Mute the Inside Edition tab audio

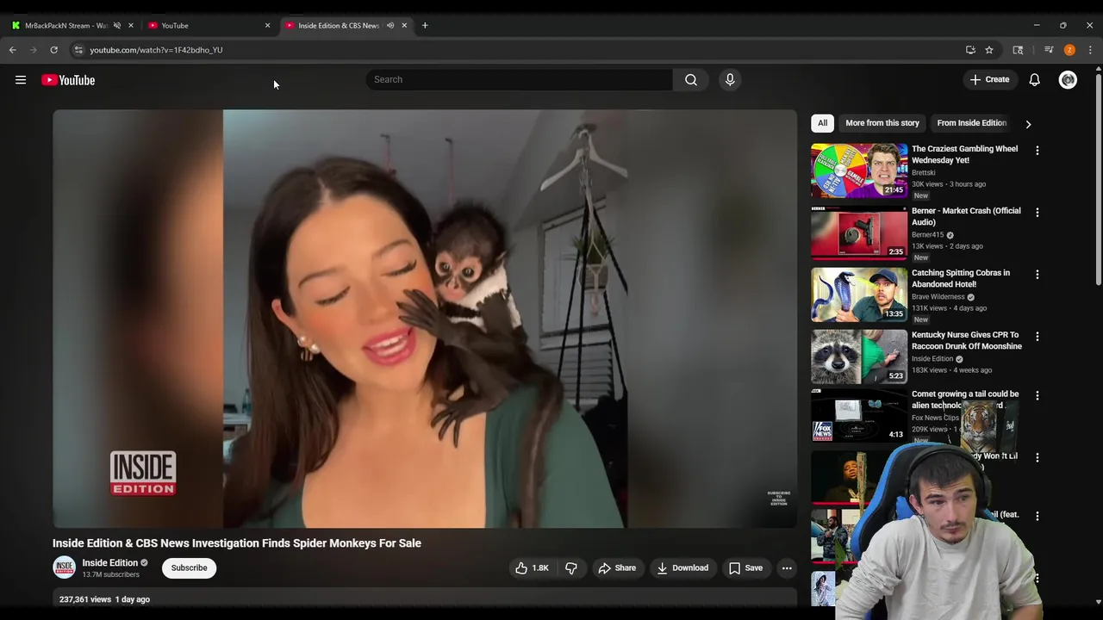(390, 25)
